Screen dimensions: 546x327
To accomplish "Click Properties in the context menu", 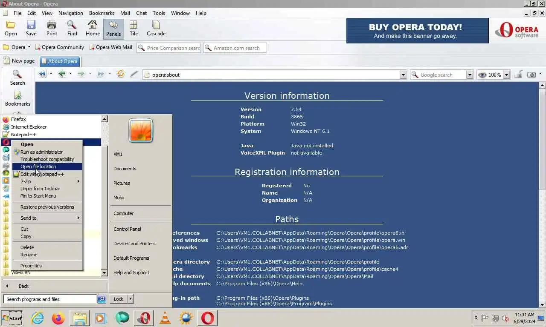I will [x=47, y=266].
